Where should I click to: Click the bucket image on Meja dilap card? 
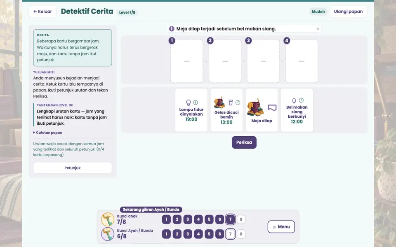(x=255, y=107)
